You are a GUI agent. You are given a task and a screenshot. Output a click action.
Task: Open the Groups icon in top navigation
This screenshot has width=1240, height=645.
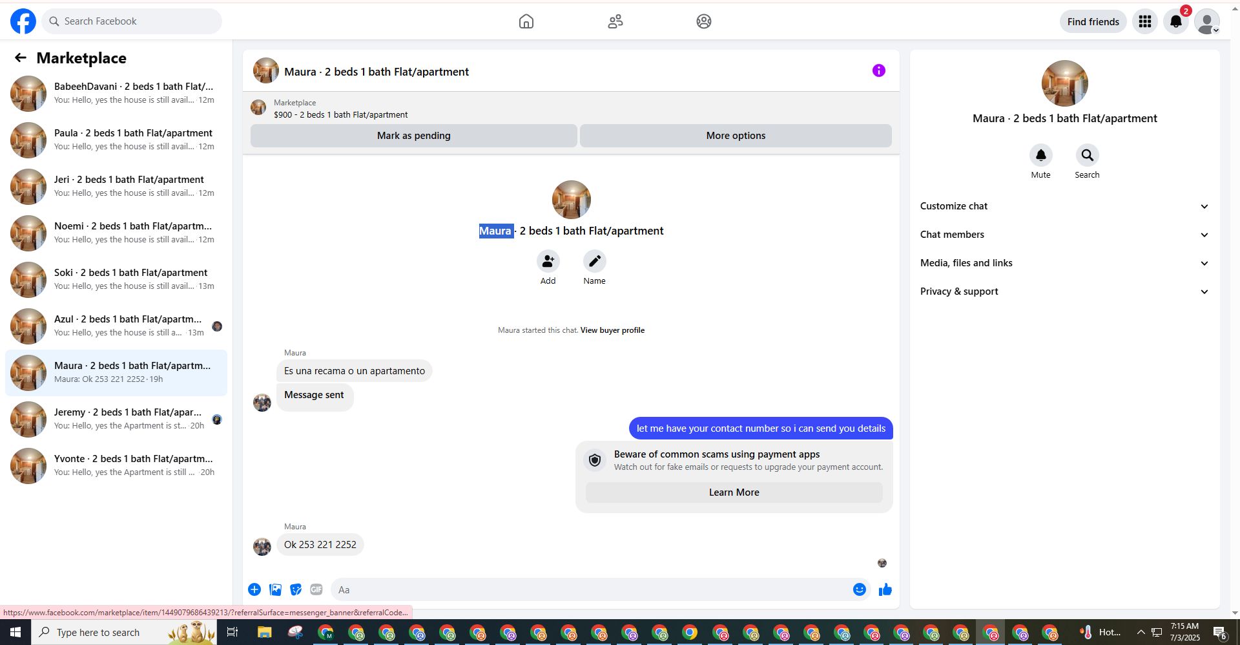704,21
